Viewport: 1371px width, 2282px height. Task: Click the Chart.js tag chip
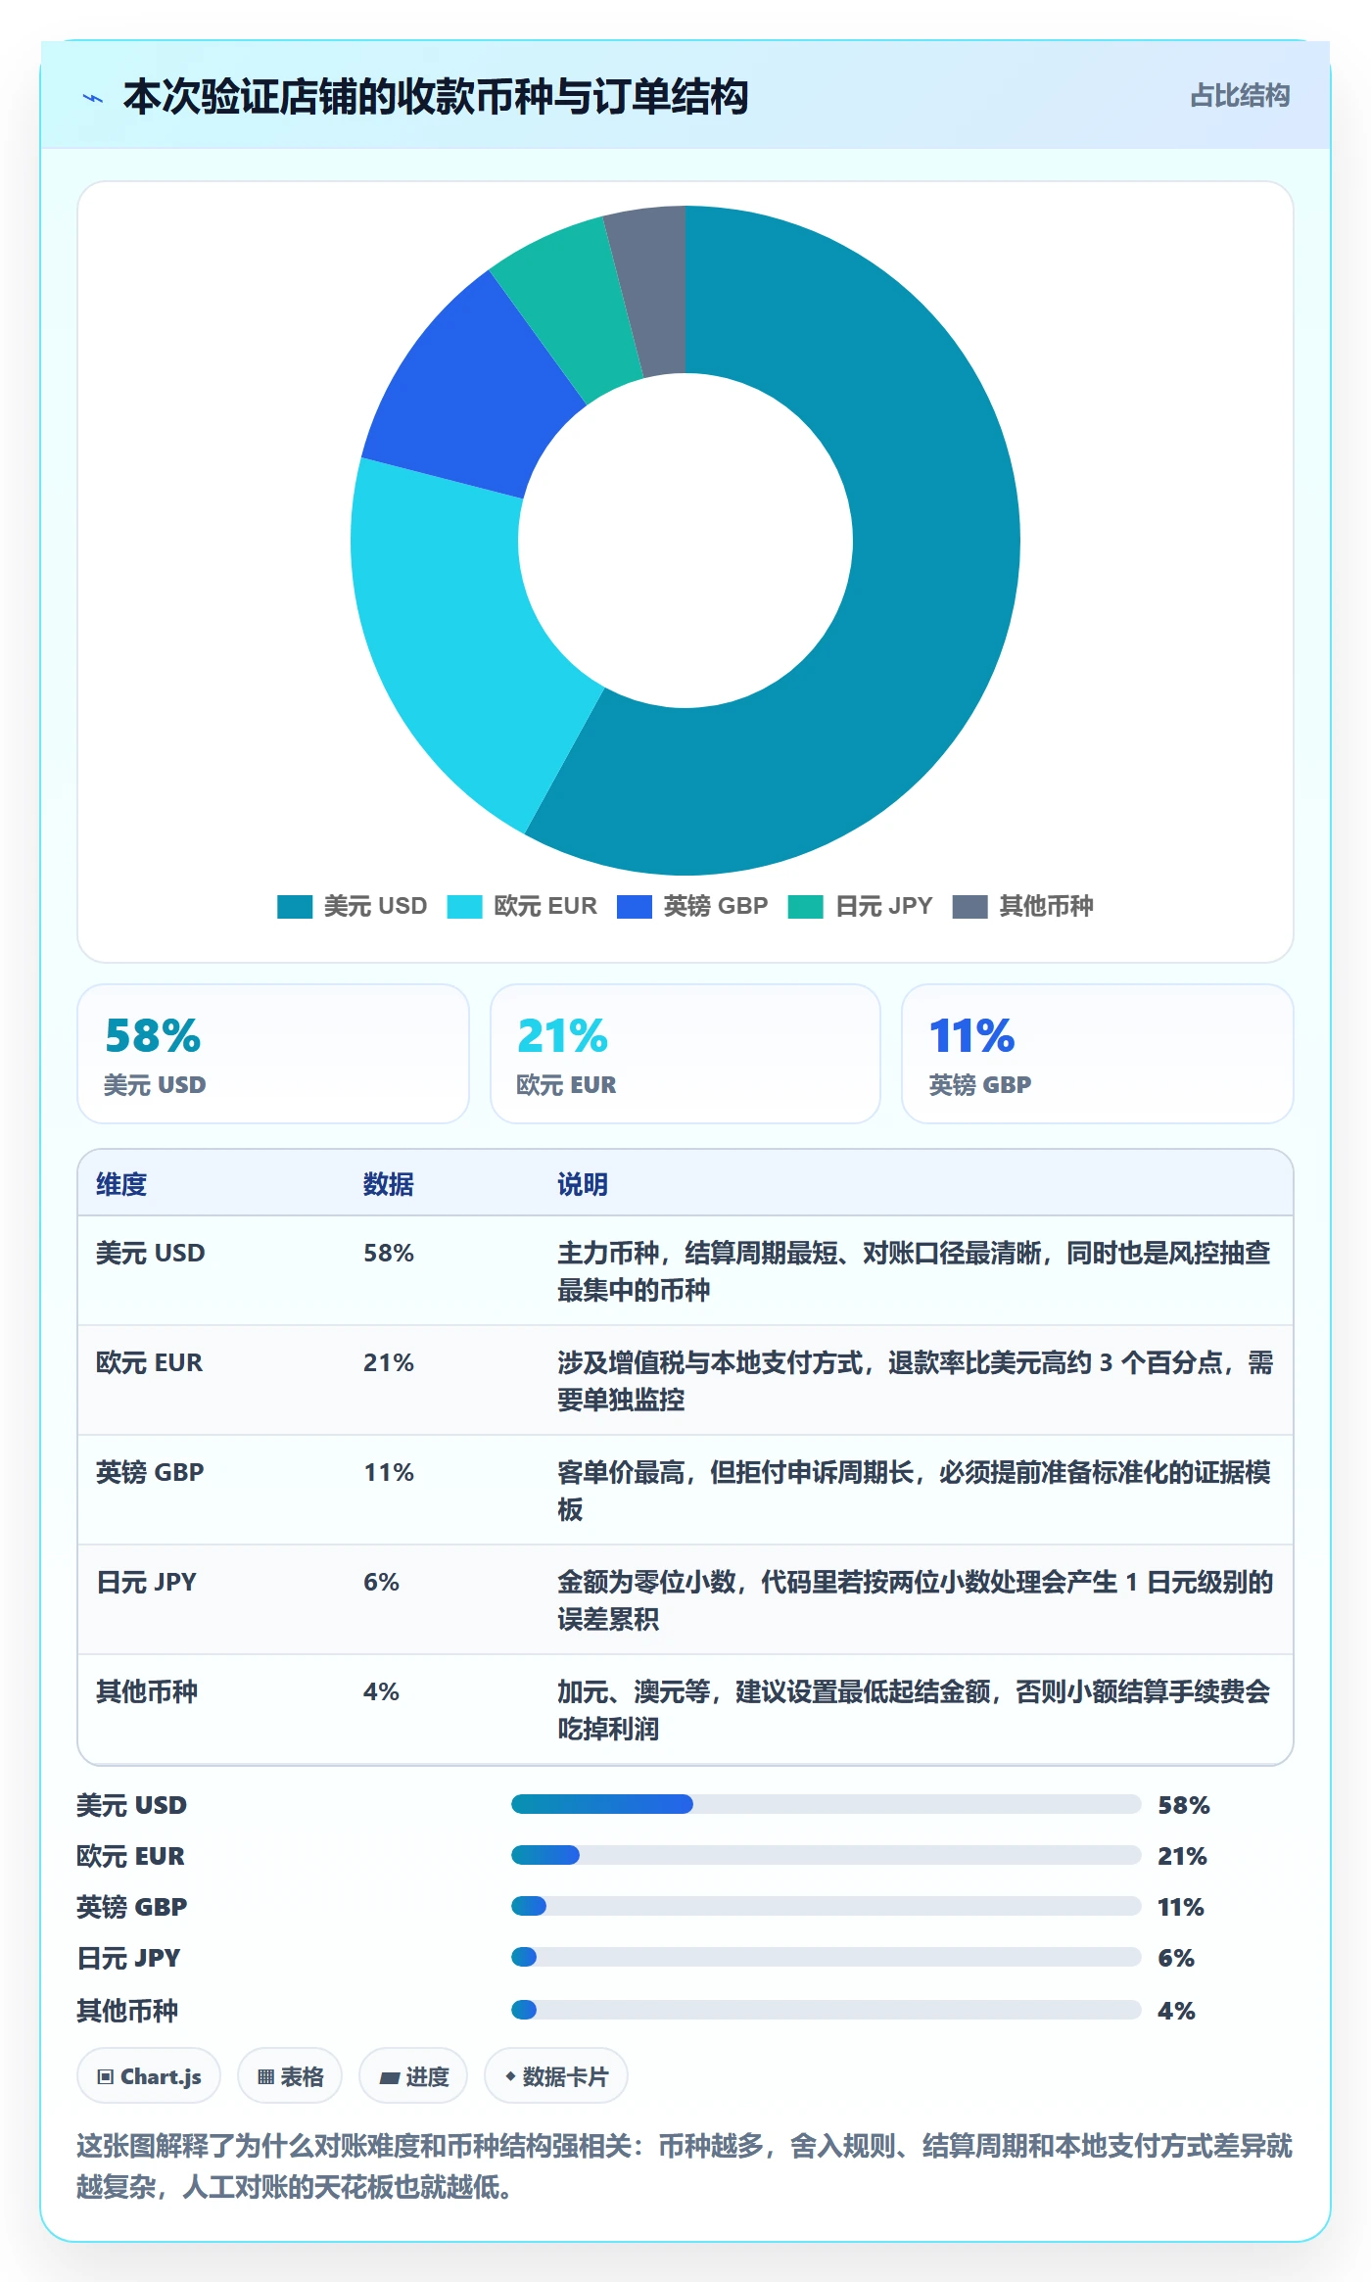point(149,2075)
